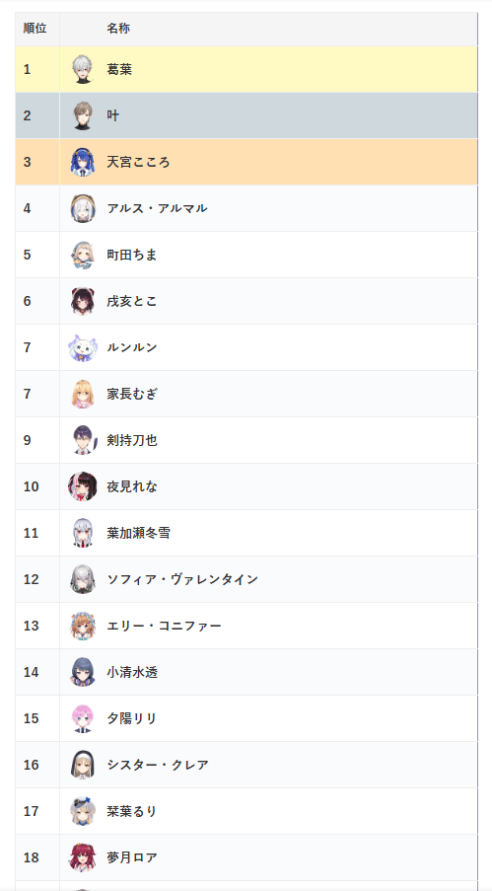This screenshot has width=492, height=891.
Task: Click the avatar icon of 戌亥とこ
Action: pos(83,301)
